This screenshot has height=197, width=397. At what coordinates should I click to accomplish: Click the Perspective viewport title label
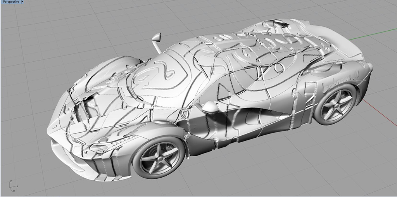11,2
